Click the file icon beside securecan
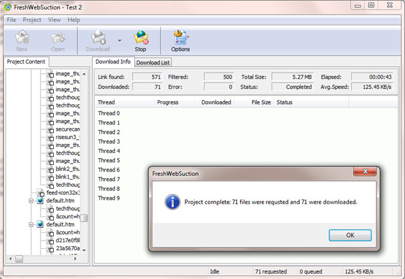Image resolution: width=405 pixels, height=279 pixels. [50, 129]
